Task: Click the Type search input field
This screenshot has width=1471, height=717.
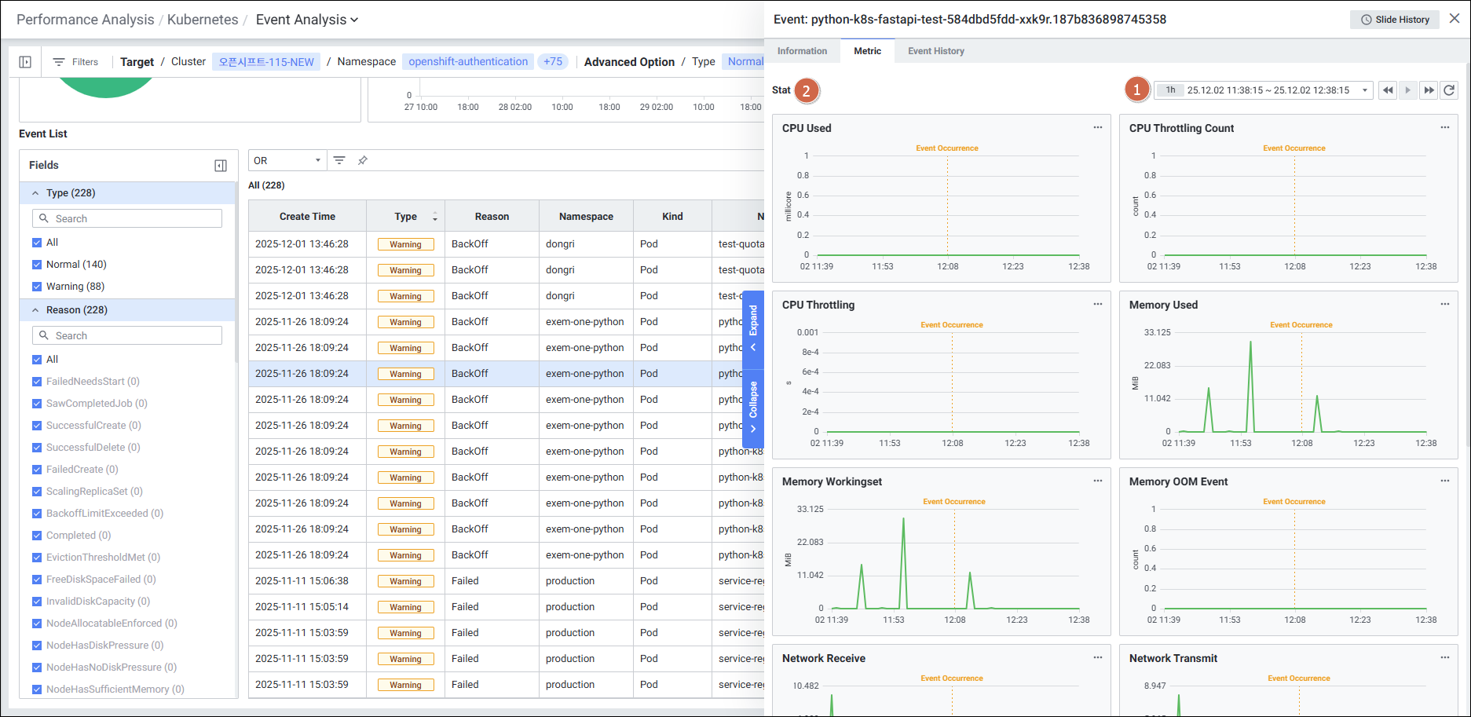Action: 127,218
